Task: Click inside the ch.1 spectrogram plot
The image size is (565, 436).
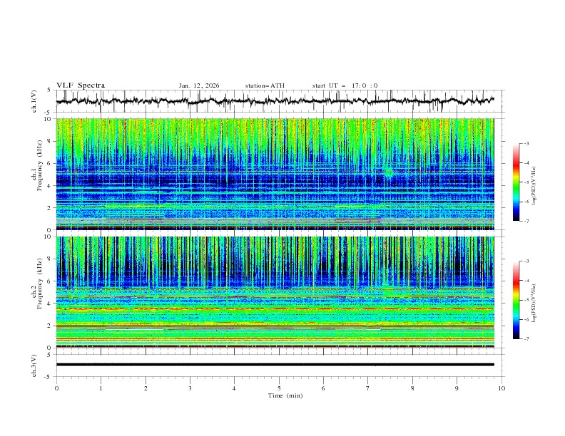Action: click(x=275, y=174)
